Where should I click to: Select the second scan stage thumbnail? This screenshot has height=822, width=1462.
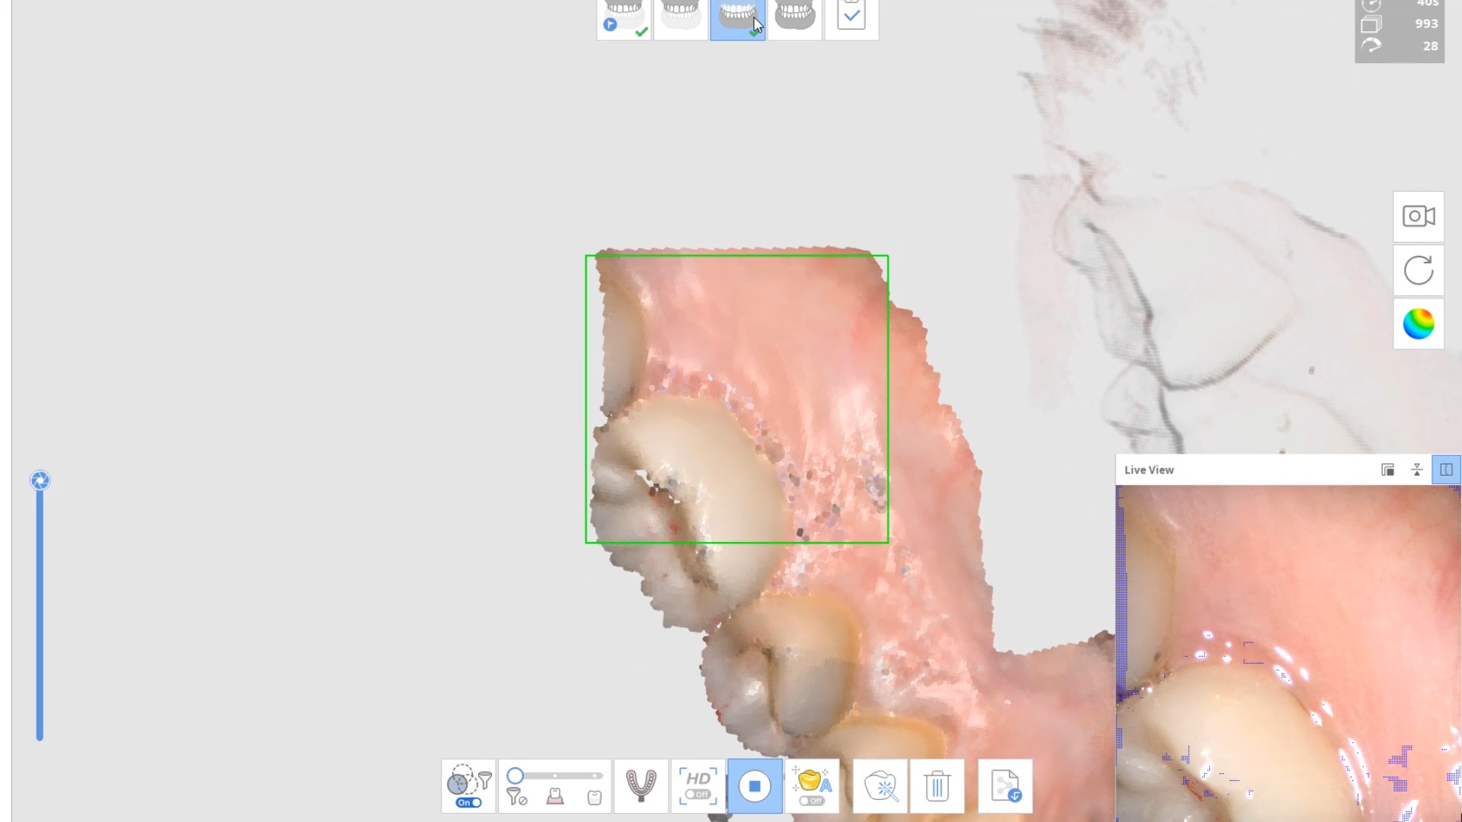click(x=681, y=19)
